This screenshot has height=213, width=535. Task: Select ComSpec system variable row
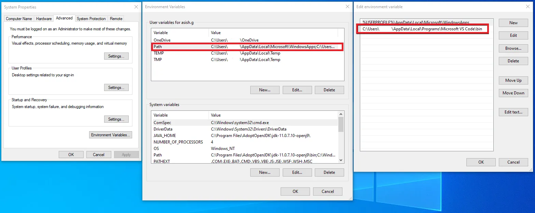click(x=244, y=123)
